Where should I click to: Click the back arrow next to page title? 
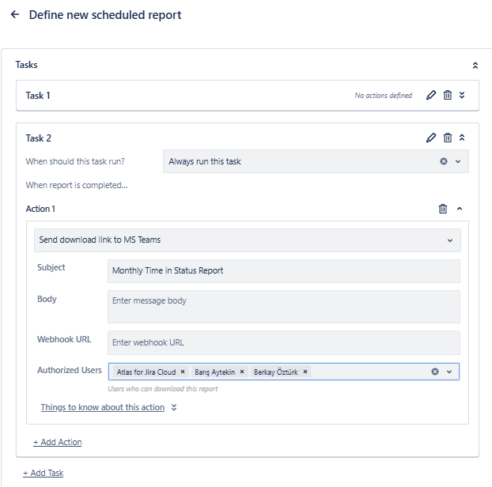(15, 15)
